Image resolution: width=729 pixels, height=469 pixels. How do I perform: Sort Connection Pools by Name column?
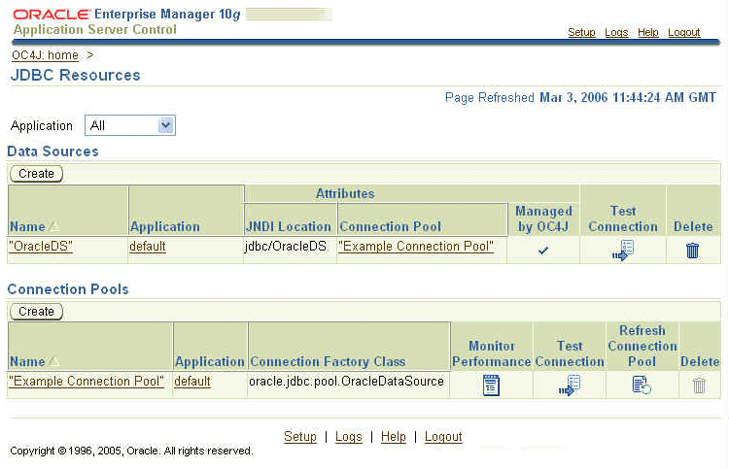pos(34,361)
